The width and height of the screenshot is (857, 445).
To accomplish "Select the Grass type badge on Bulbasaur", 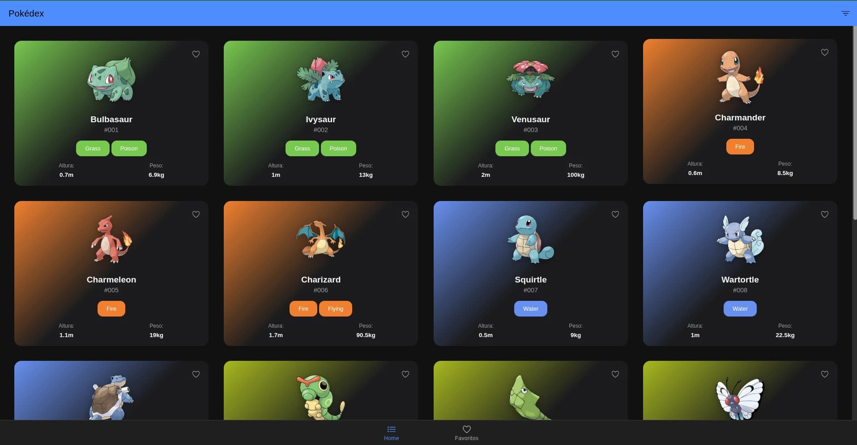I will click(93, 148).
